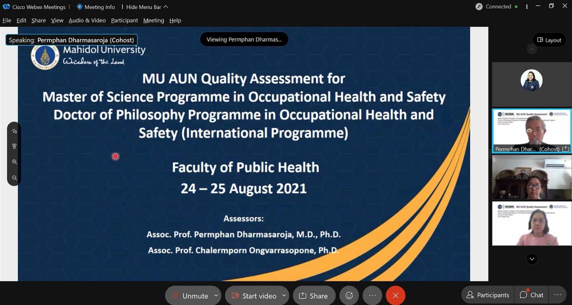572x305 pixels.
Task: Open the Share menu in the menu bar
Action: [39, 20]
